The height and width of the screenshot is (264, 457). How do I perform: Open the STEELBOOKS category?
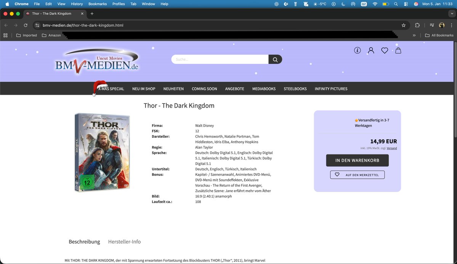(295, 89)
